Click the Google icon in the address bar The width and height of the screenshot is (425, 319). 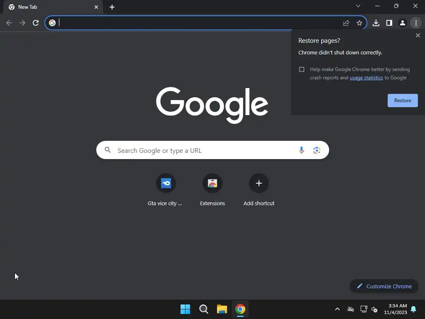point(52,23)
